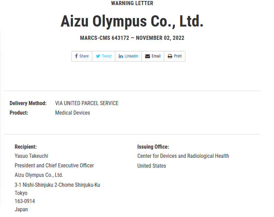Click Center for Devices and Radiological Health
The height and width of the screenshot is (217, 274).
click(x=183, y=156)
